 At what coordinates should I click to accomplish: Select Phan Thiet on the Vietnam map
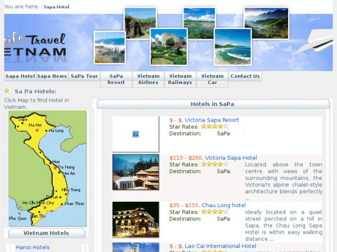point(74,203)
